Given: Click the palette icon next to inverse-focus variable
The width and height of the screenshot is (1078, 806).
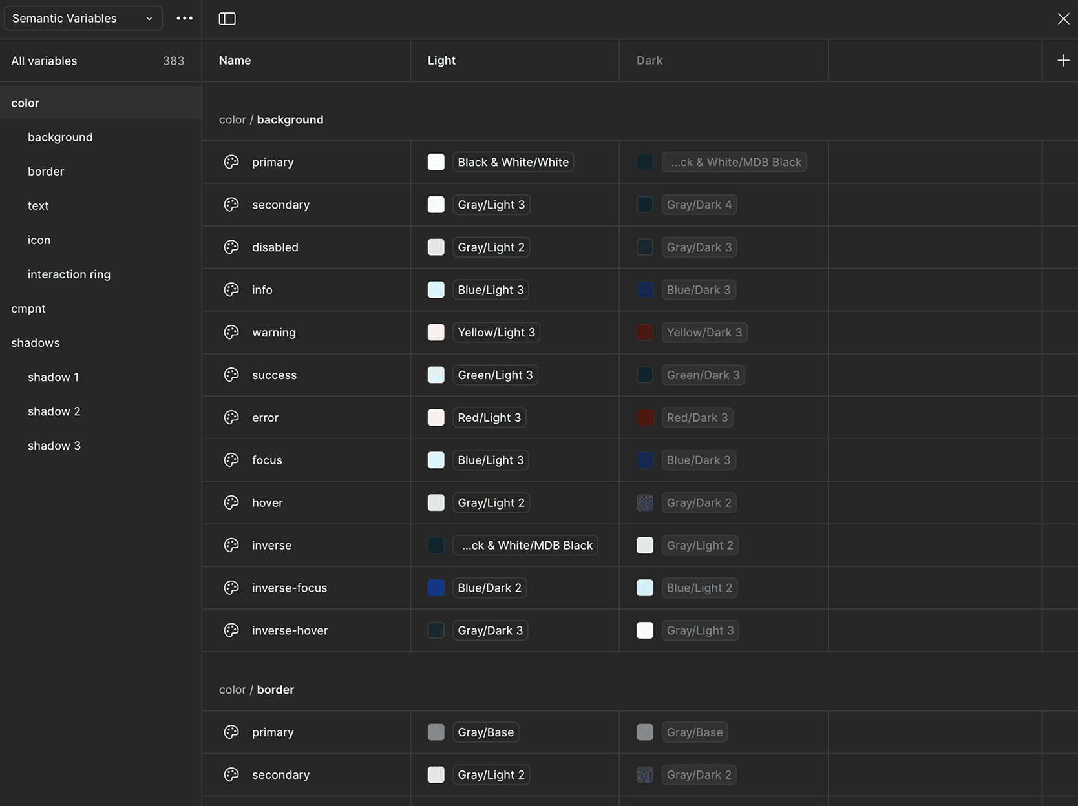Looking at the screenshot, I should coord(231,588).
